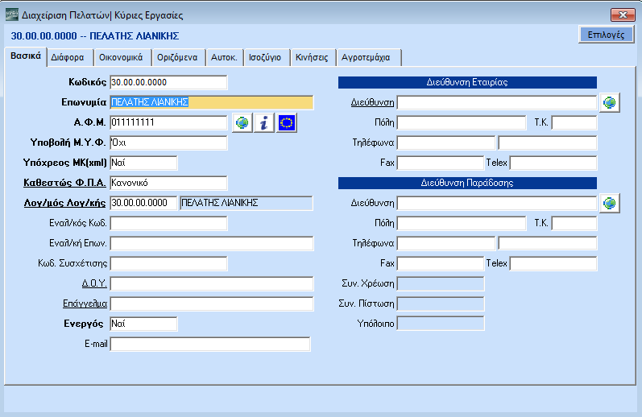642x417 pixels.
Task: Click the Επάγγελμα link label
Action: point(85,303)
